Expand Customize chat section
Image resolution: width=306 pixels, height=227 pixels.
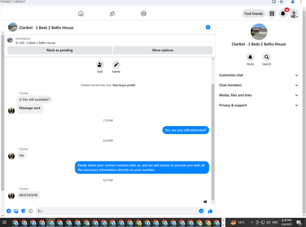pyautogui.click(x=258, y=75)
